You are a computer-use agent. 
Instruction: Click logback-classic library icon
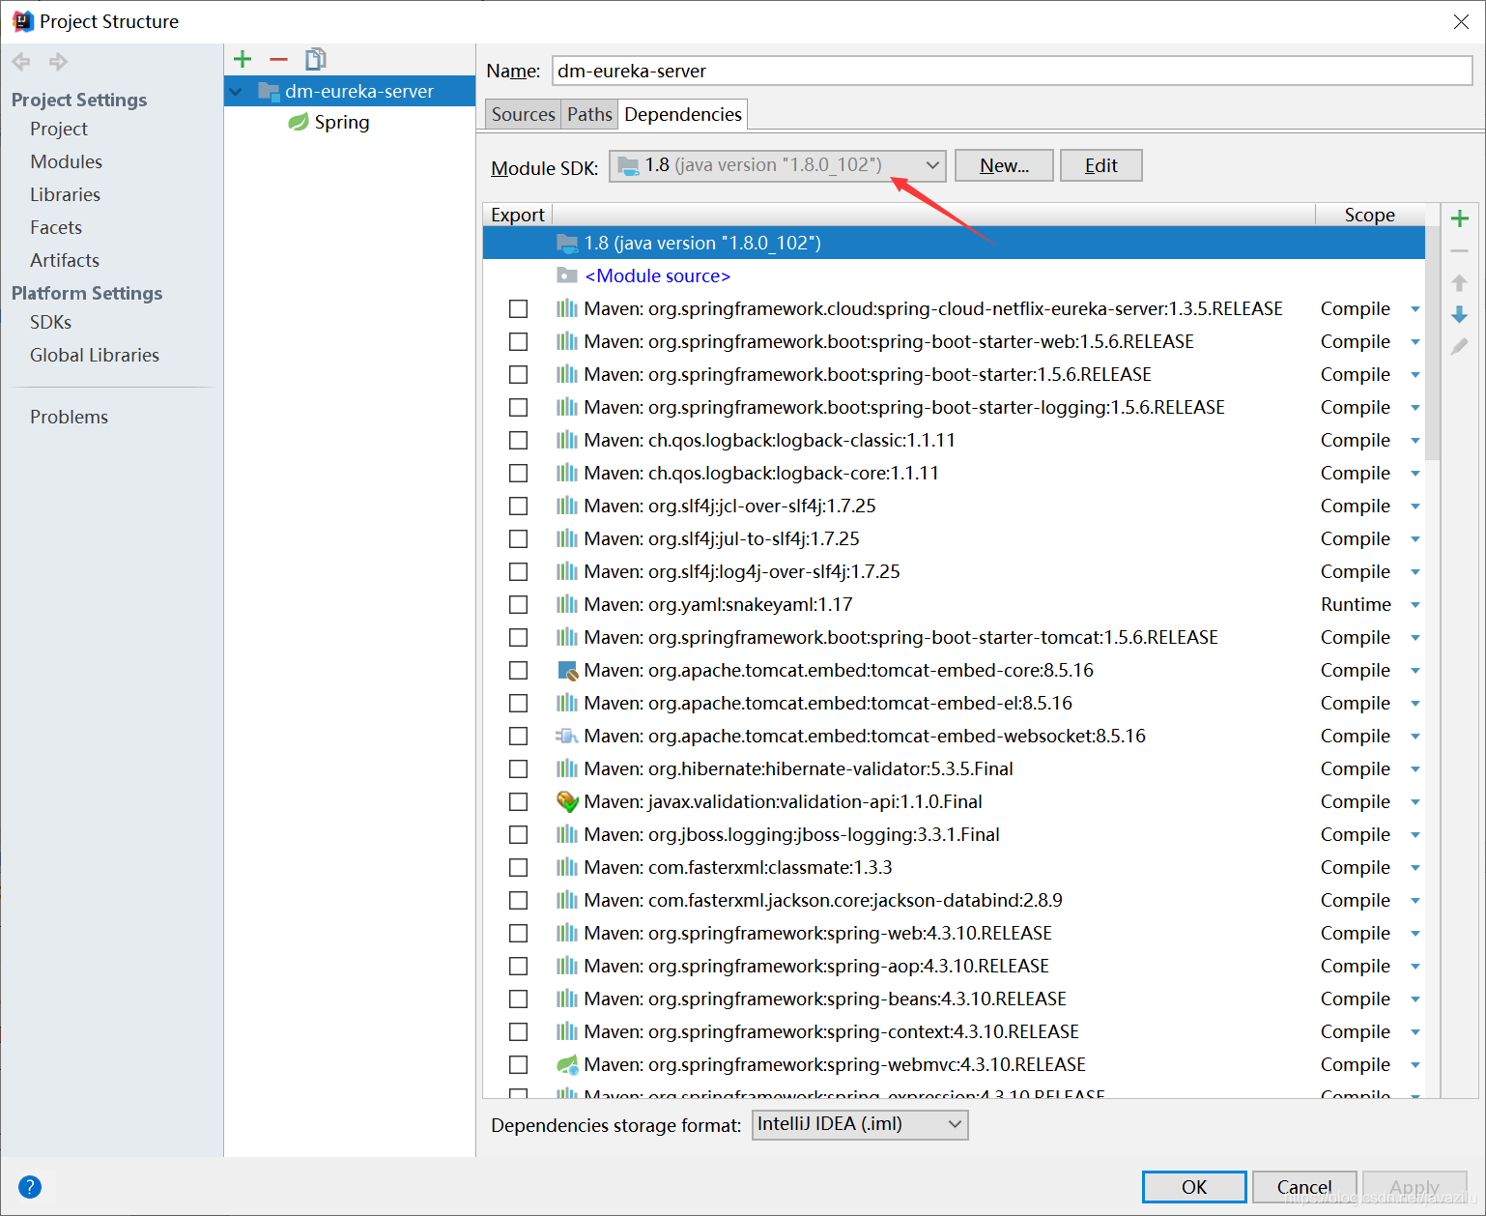click(x=567, y=440)
